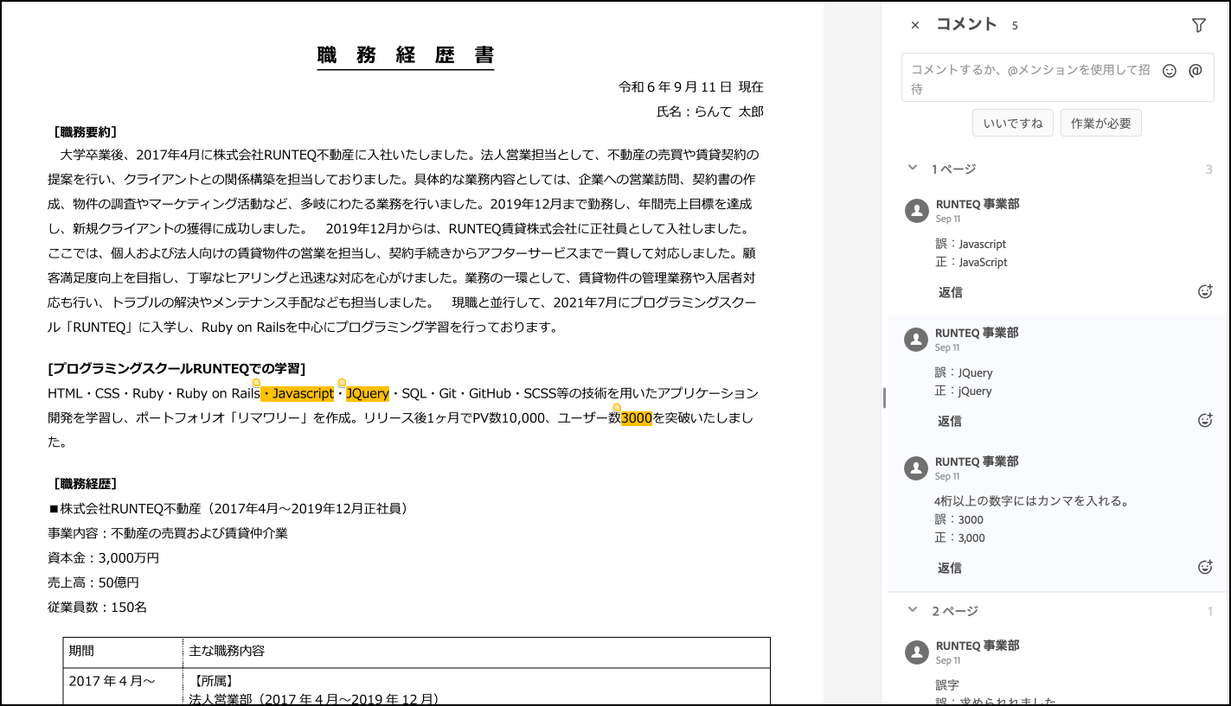
Task: Collapse the 1 ページ comment group
Action: coord(913,169)
